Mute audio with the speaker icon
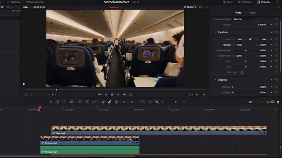This screenshot has height=158, width=282. click(251, 102)
